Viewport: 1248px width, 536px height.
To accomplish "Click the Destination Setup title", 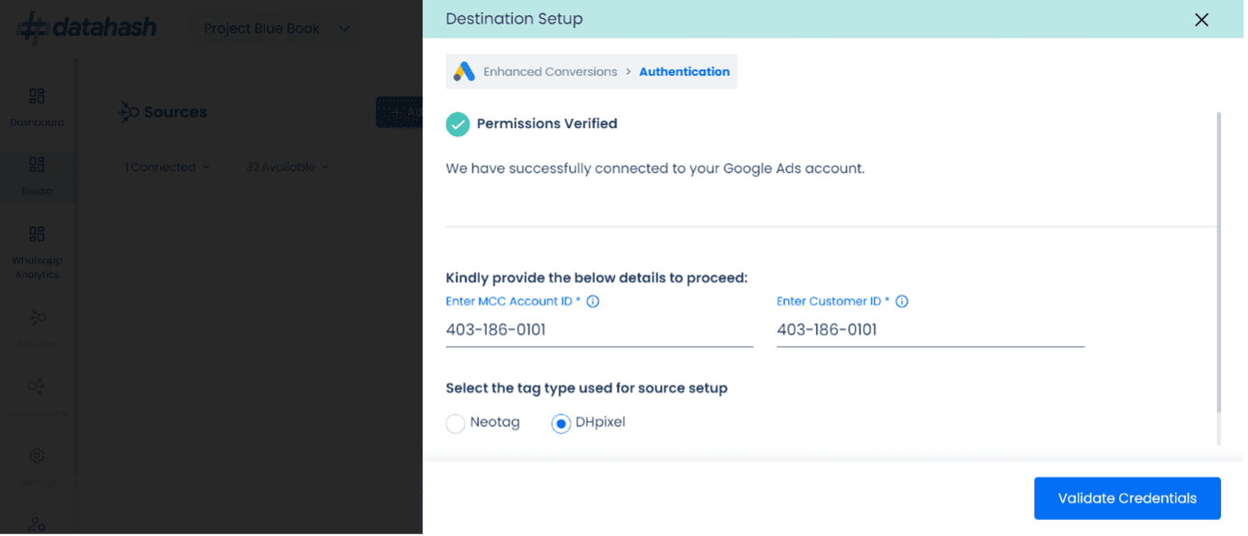I will 516,19.
